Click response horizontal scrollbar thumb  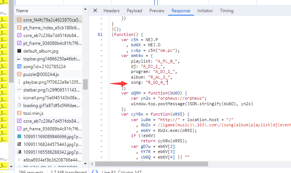(x=152, y=164)
